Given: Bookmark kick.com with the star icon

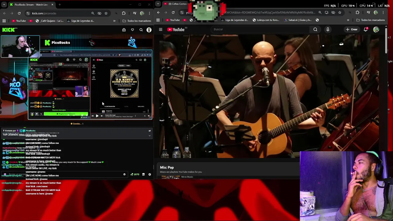Looking at the screenshot, I should pos(106,13).
